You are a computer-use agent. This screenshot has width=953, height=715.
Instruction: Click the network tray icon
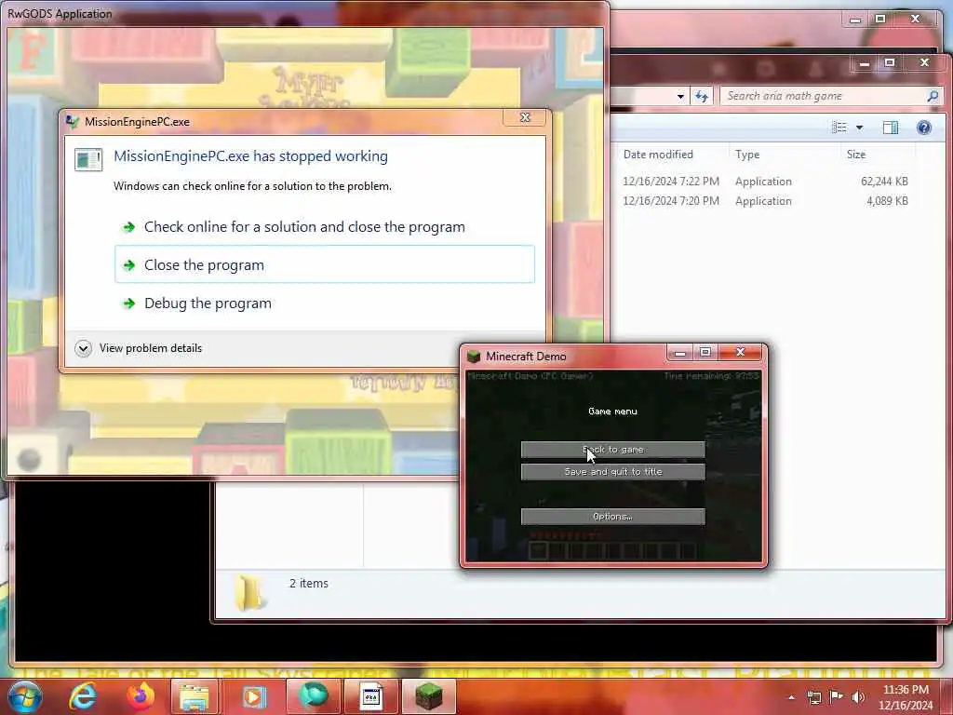point(813,697)
